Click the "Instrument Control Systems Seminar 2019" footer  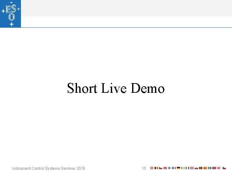pos(49,169)
